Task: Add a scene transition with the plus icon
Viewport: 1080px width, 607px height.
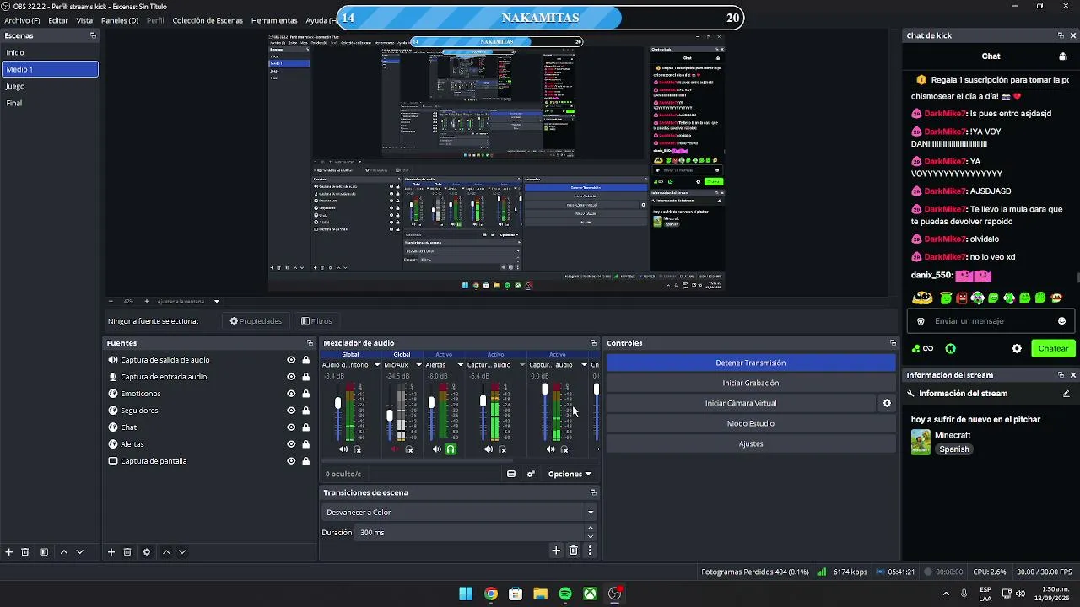Action: tap(556, 551)
